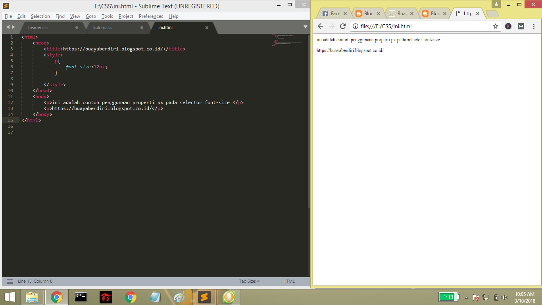Open Paint from the taskbar
Screen dimensions: 542x305
point(179,297)
